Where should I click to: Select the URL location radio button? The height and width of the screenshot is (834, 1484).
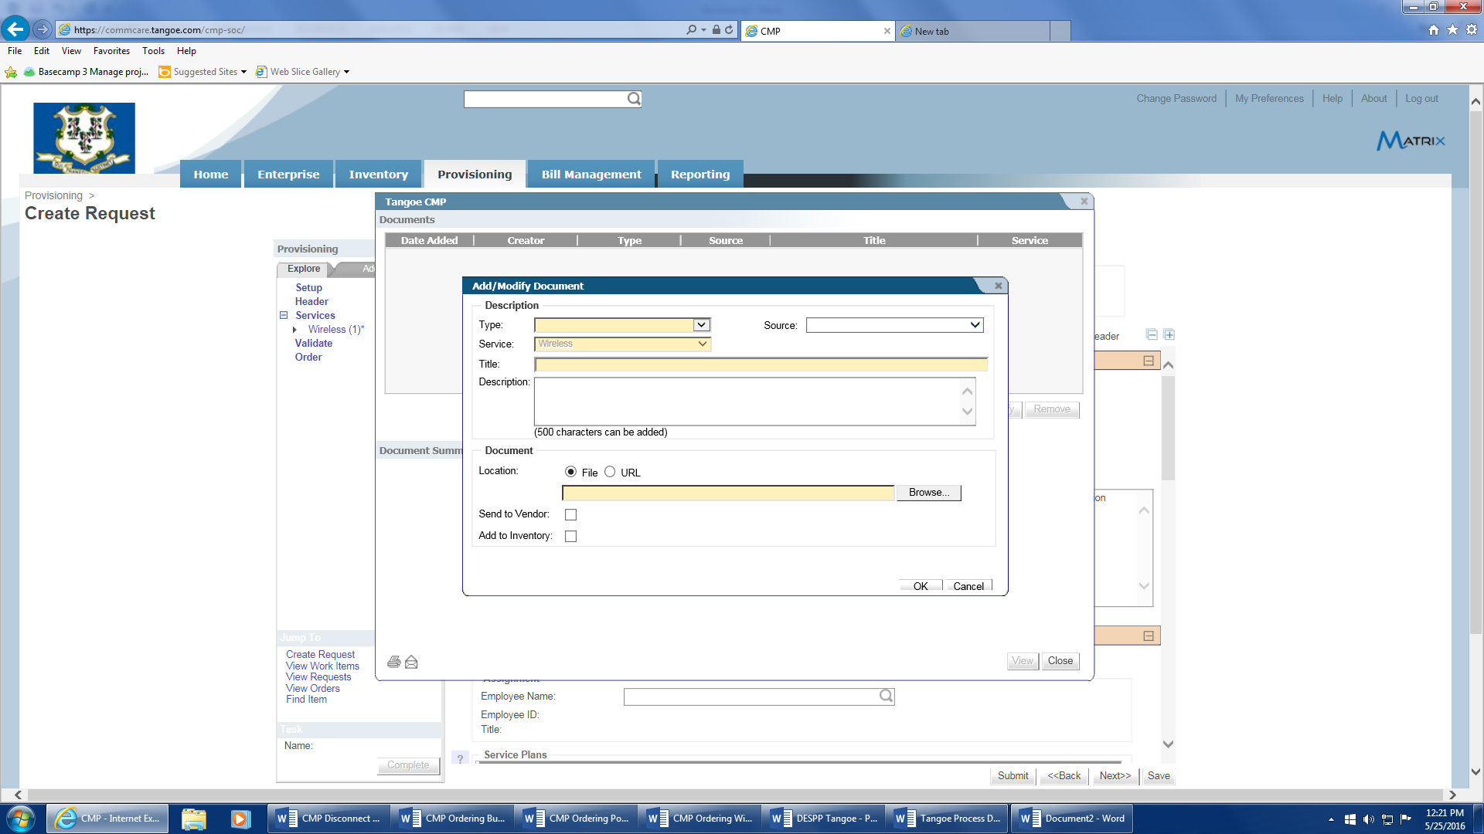pyautogui.click(x=610, y=472)
